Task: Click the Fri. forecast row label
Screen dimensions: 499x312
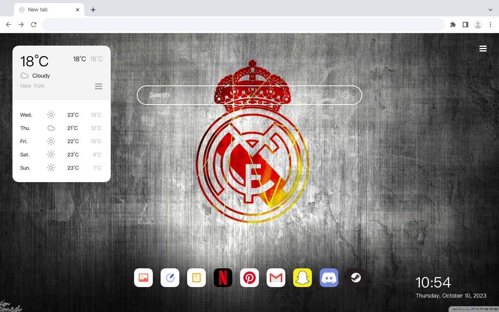Action: point(24,141)
